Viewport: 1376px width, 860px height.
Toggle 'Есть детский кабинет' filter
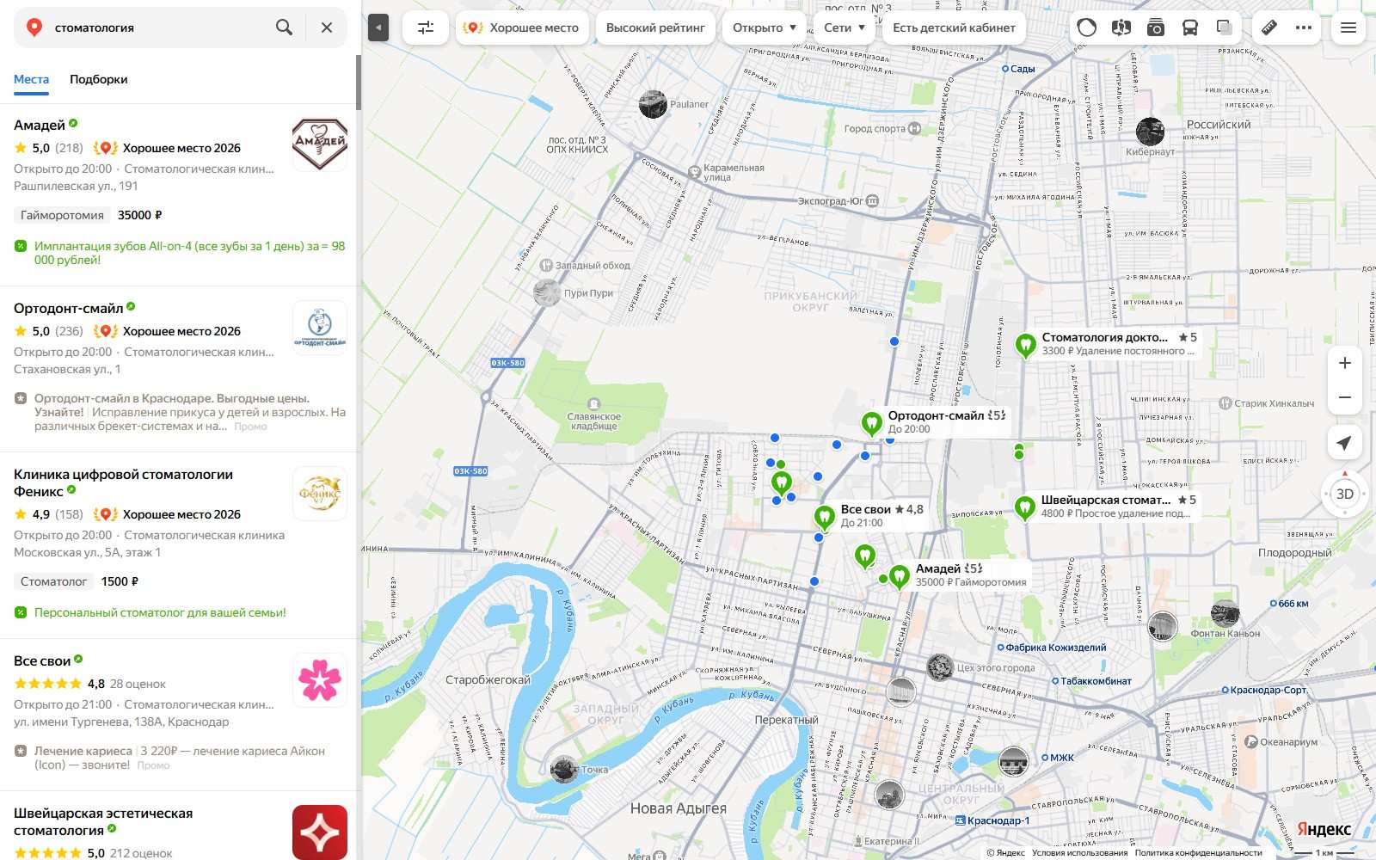954,28
